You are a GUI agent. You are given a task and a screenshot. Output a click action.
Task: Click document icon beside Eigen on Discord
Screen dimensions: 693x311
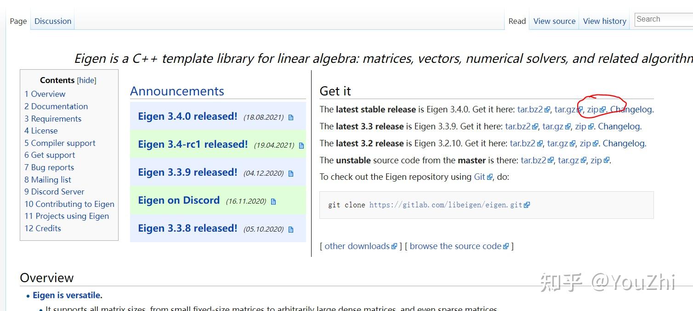coord(273,201)
